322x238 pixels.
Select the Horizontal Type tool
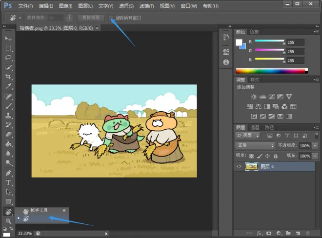point(8,182)
